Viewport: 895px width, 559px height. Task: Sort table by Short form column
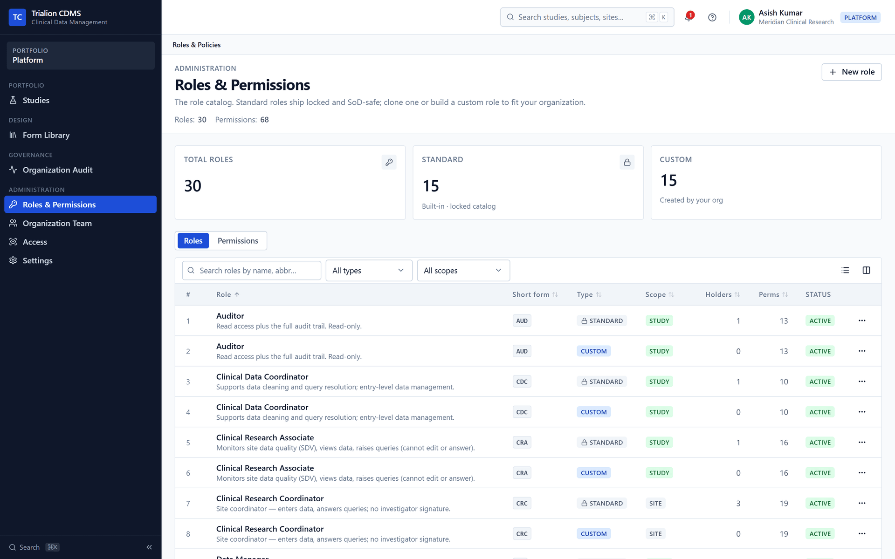535,294
